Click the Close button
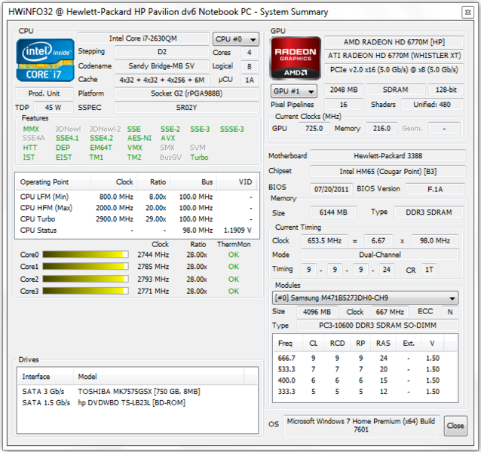 [455, 426]
